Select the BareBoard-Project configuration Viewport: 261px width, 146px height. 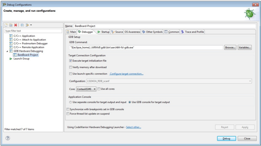point(28,55)
